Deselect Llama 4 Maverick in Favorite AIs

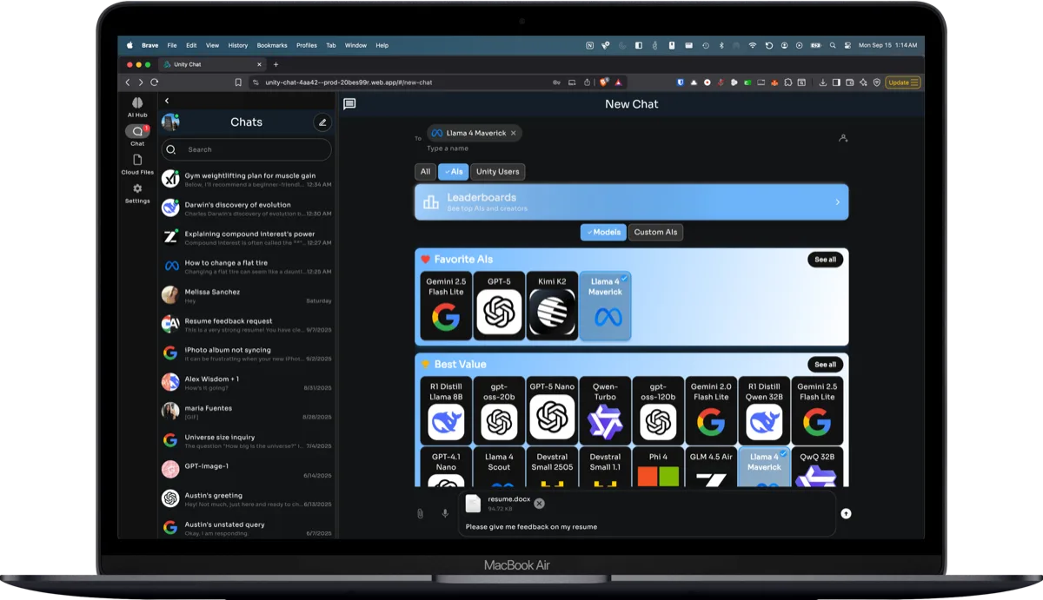[605, 306]
